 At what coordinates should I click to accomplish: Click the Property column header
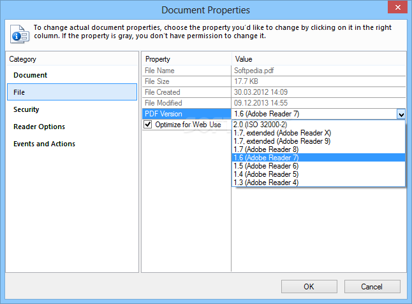click(x=187, y=59)
